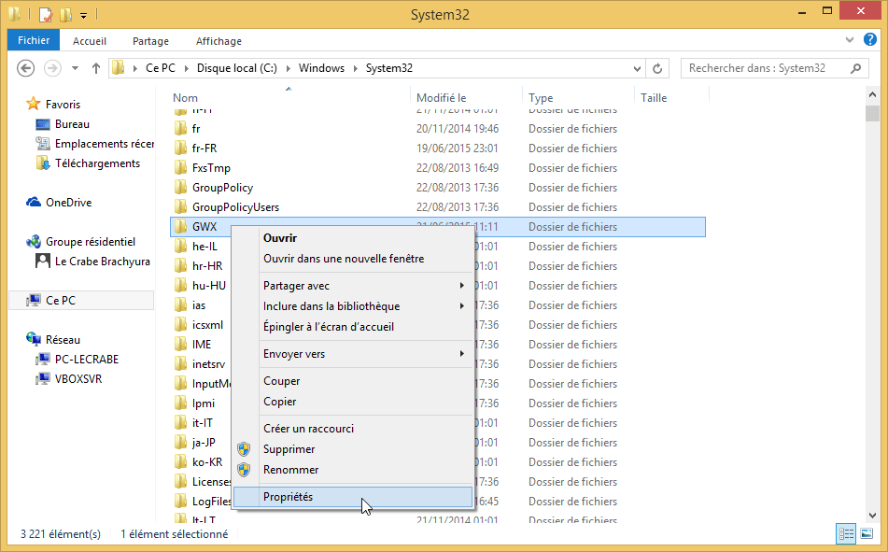Select the FxsTmp folder icon
Viewport: 888px width, 552px height.
coord(180,168)
